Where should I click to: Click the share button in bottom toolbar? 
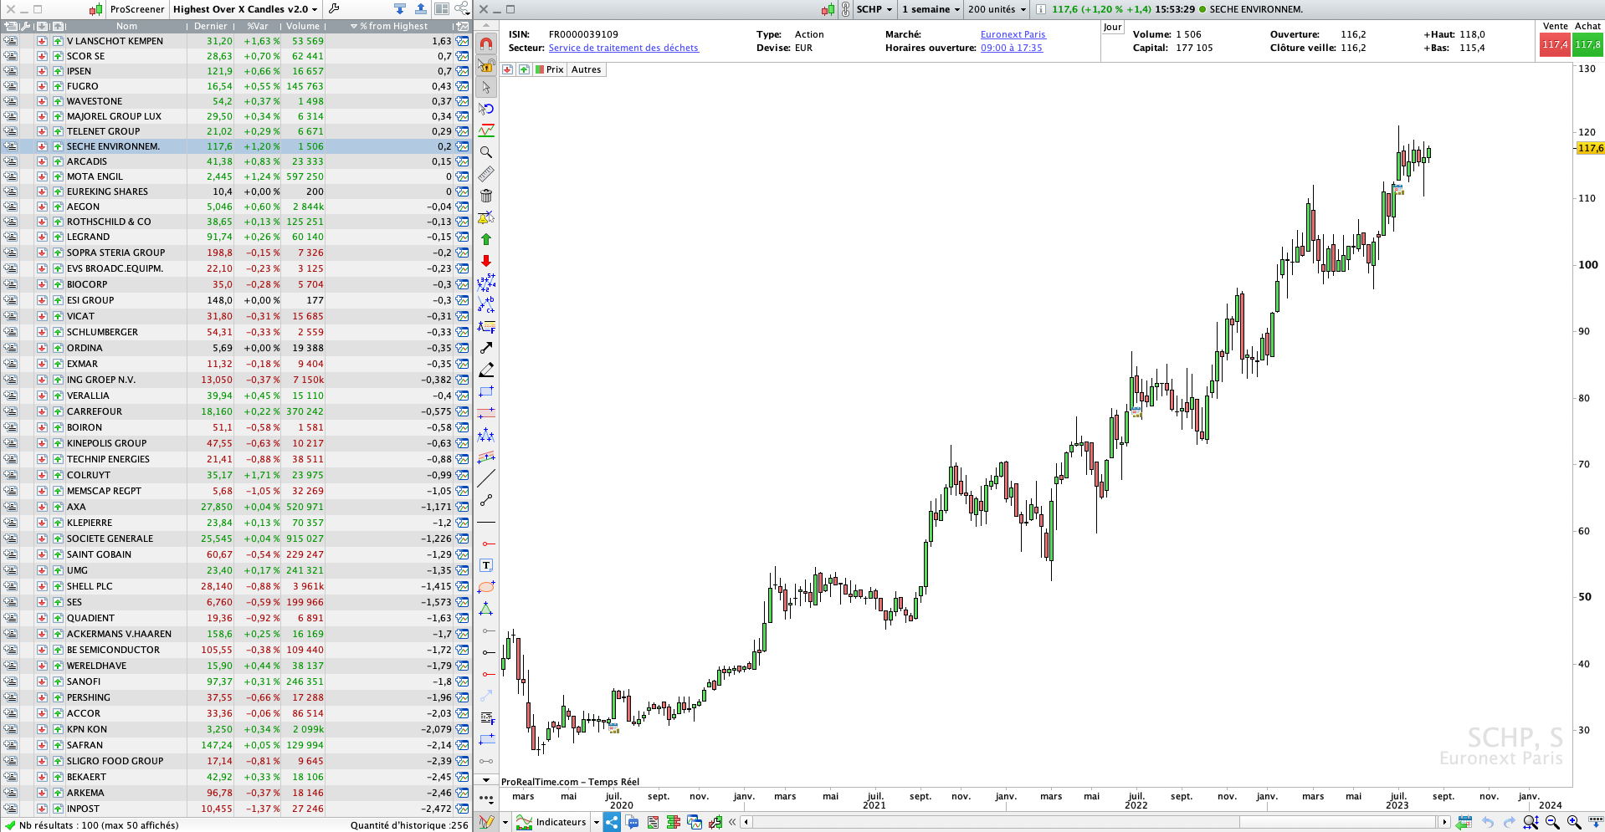coord(612,822)
